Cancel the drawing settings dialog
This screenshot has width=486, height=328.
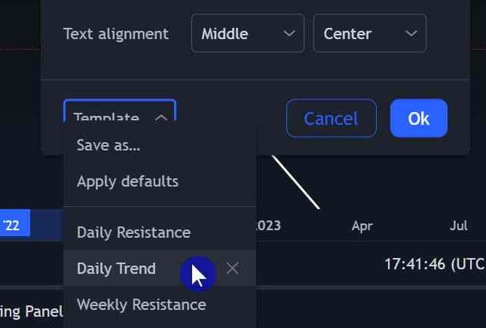click(x=332, y=118)
